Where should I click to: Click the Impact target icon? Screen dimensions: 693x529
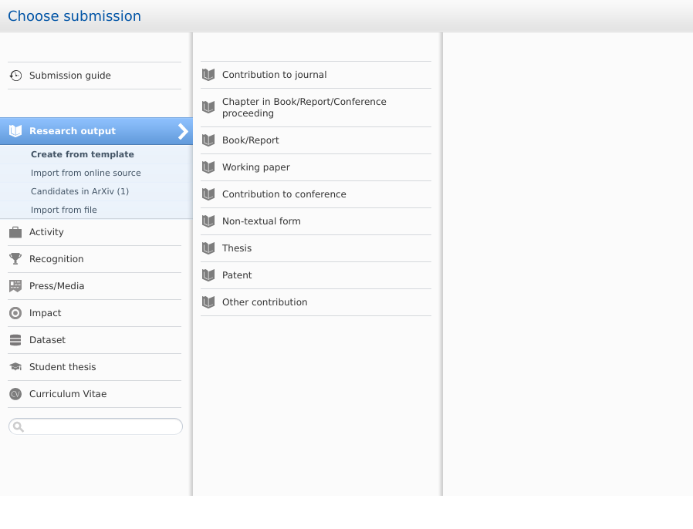point(15,313)
